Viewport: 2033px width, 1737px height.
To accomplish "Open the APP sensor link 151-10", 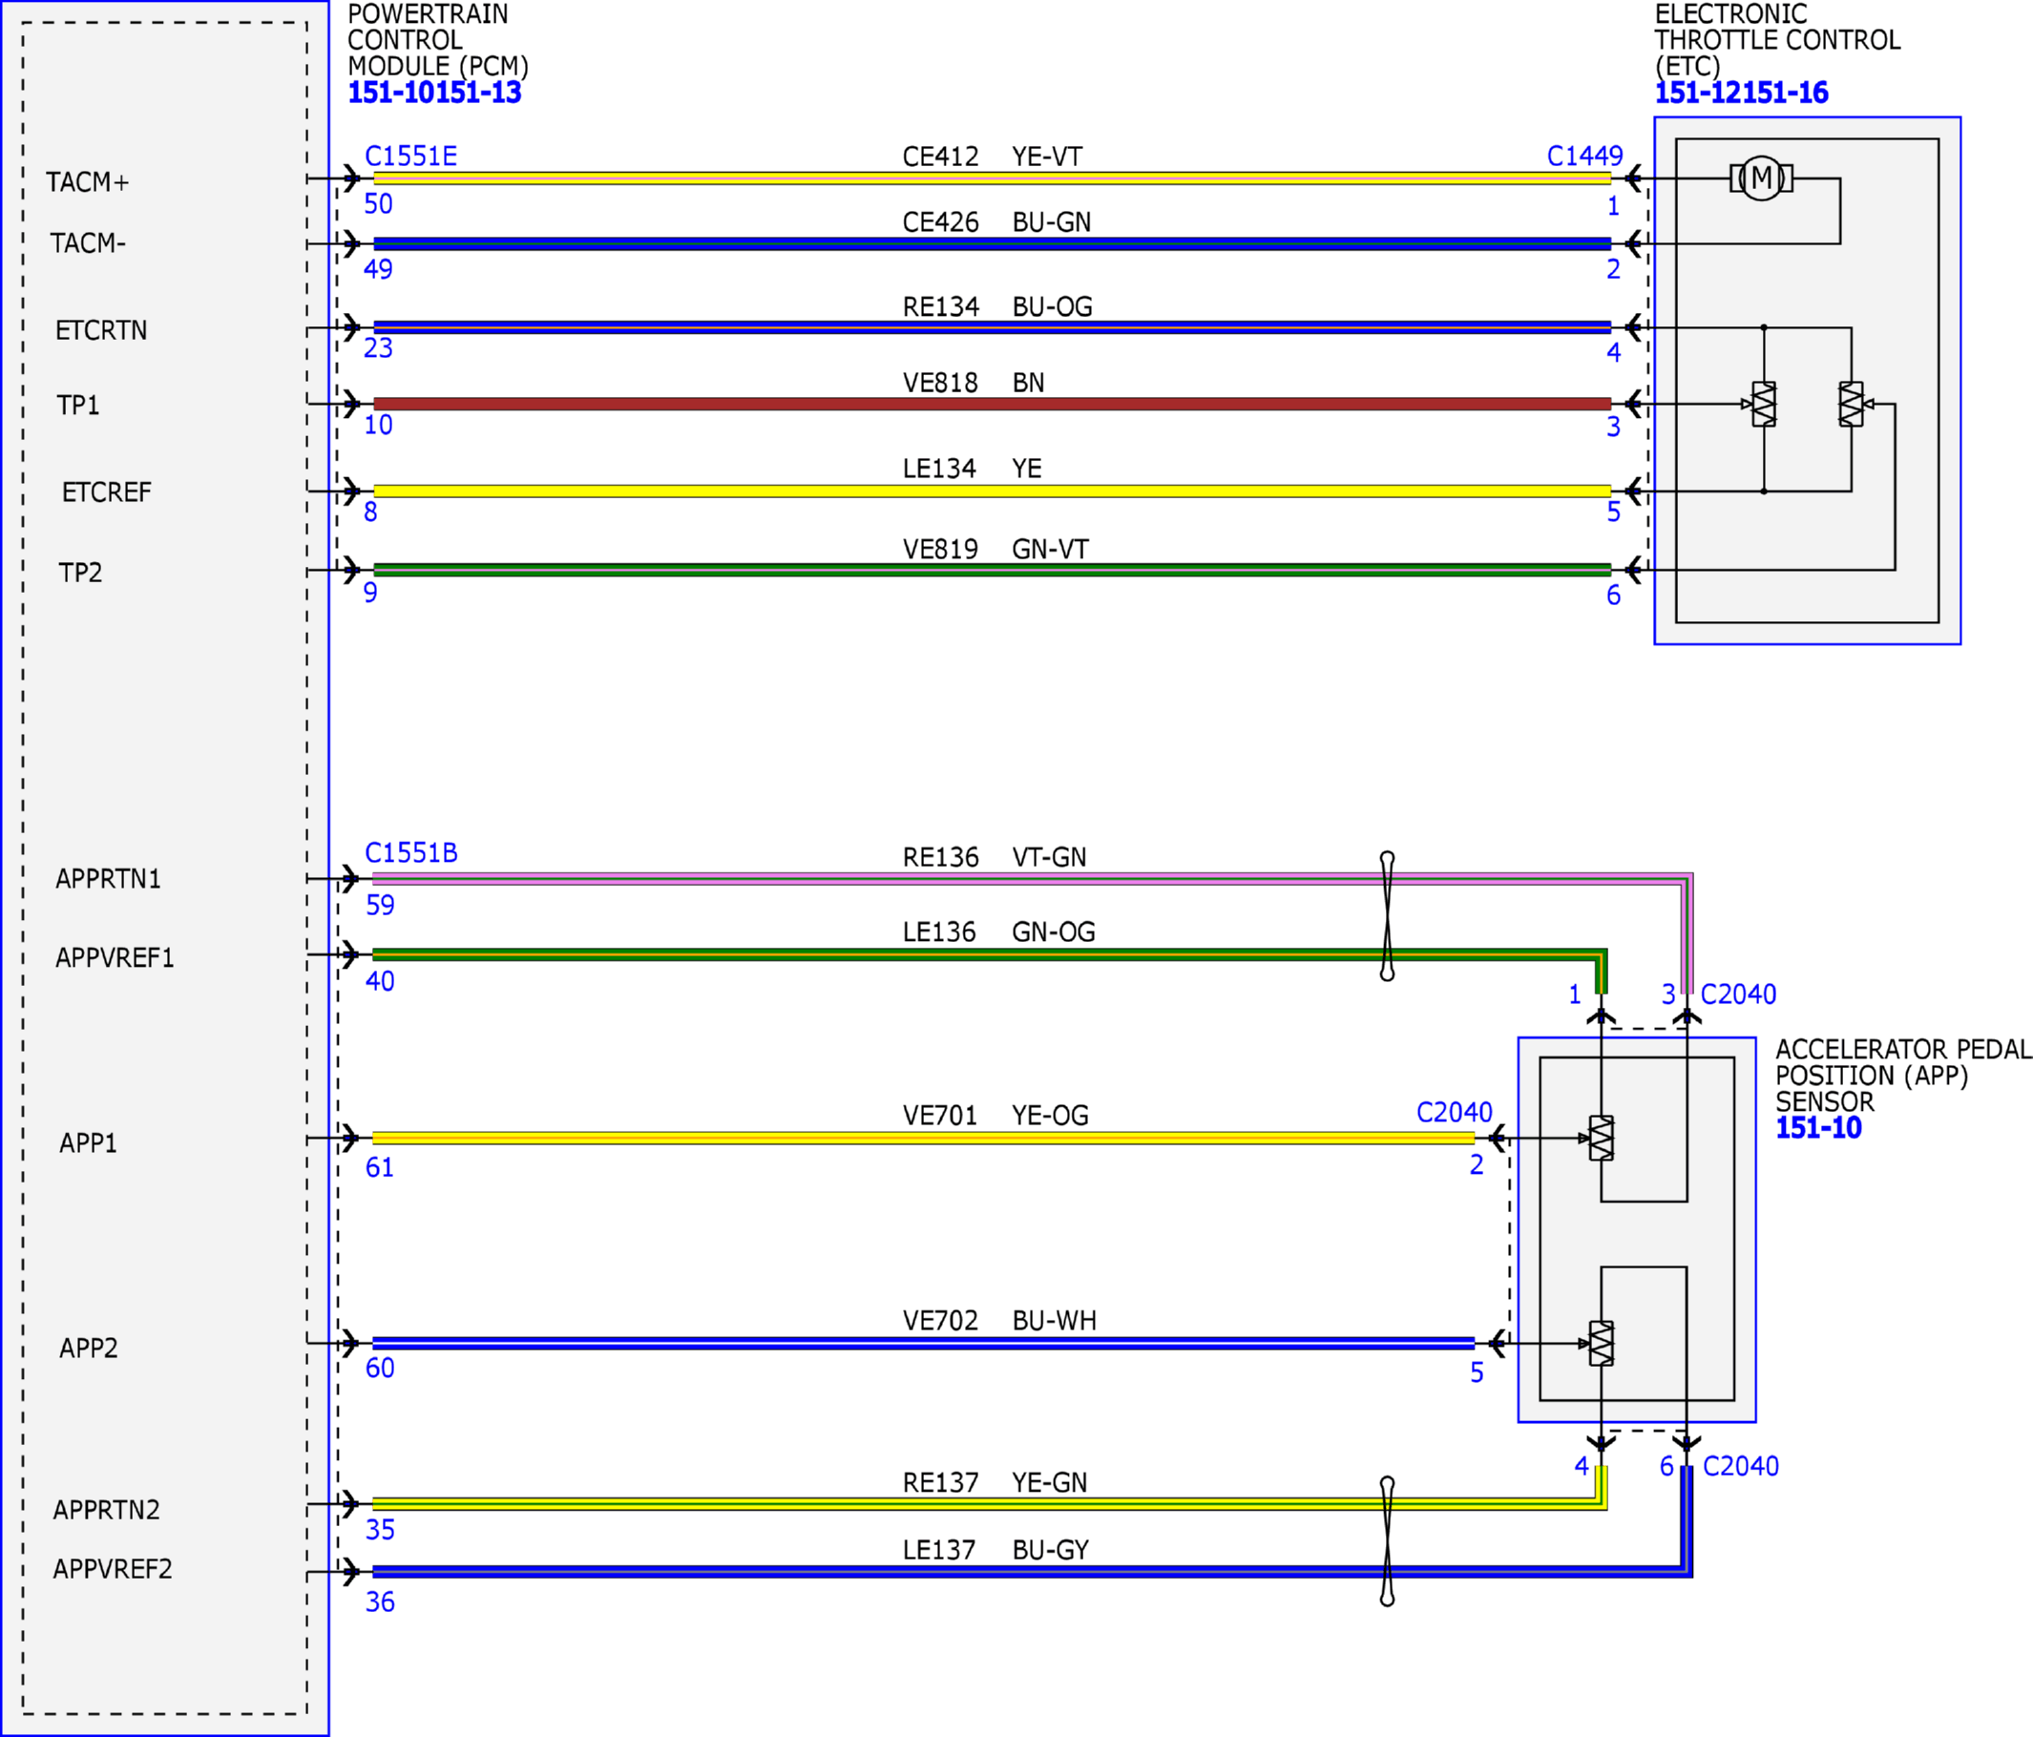I will (1818, 1128).
